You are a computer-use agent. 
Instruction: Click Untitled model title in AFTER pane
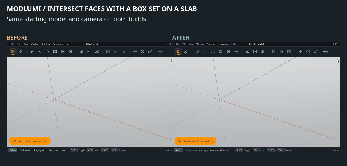257,44
